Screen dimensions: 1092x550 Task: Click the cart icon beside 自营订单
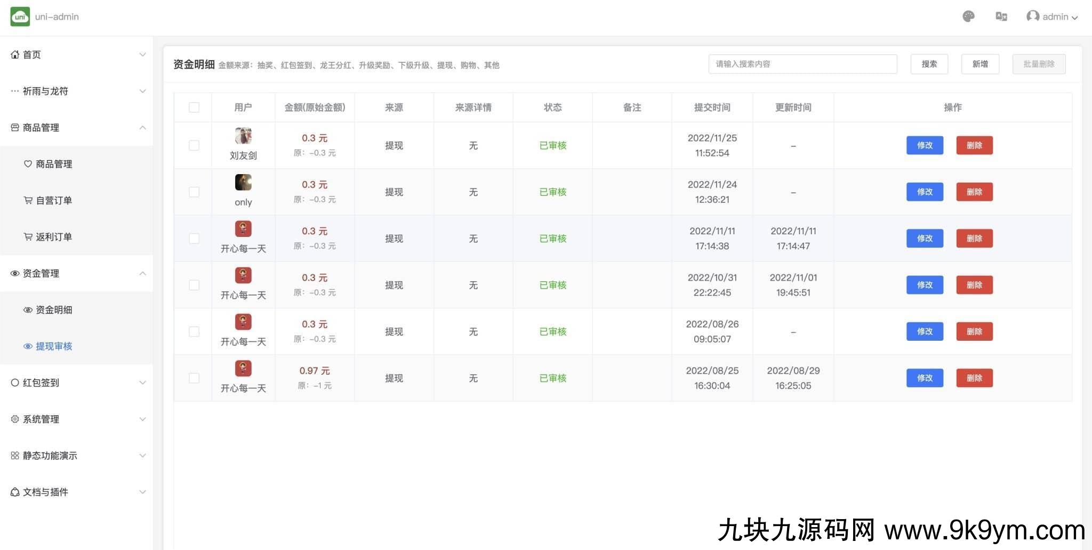(x=28, y=200)
